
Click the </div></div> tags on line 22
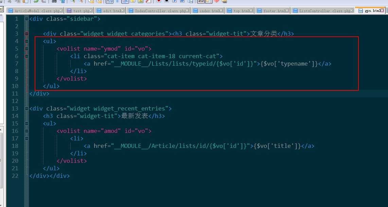(50, 176)
